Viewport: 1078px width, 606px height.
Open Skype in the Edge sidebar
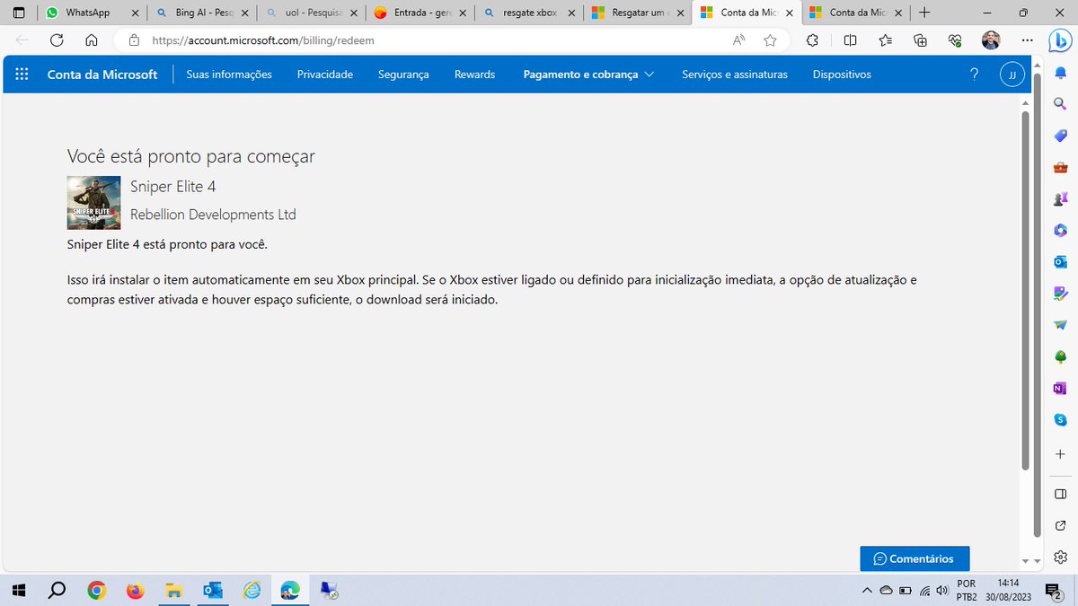point(1060,419)
